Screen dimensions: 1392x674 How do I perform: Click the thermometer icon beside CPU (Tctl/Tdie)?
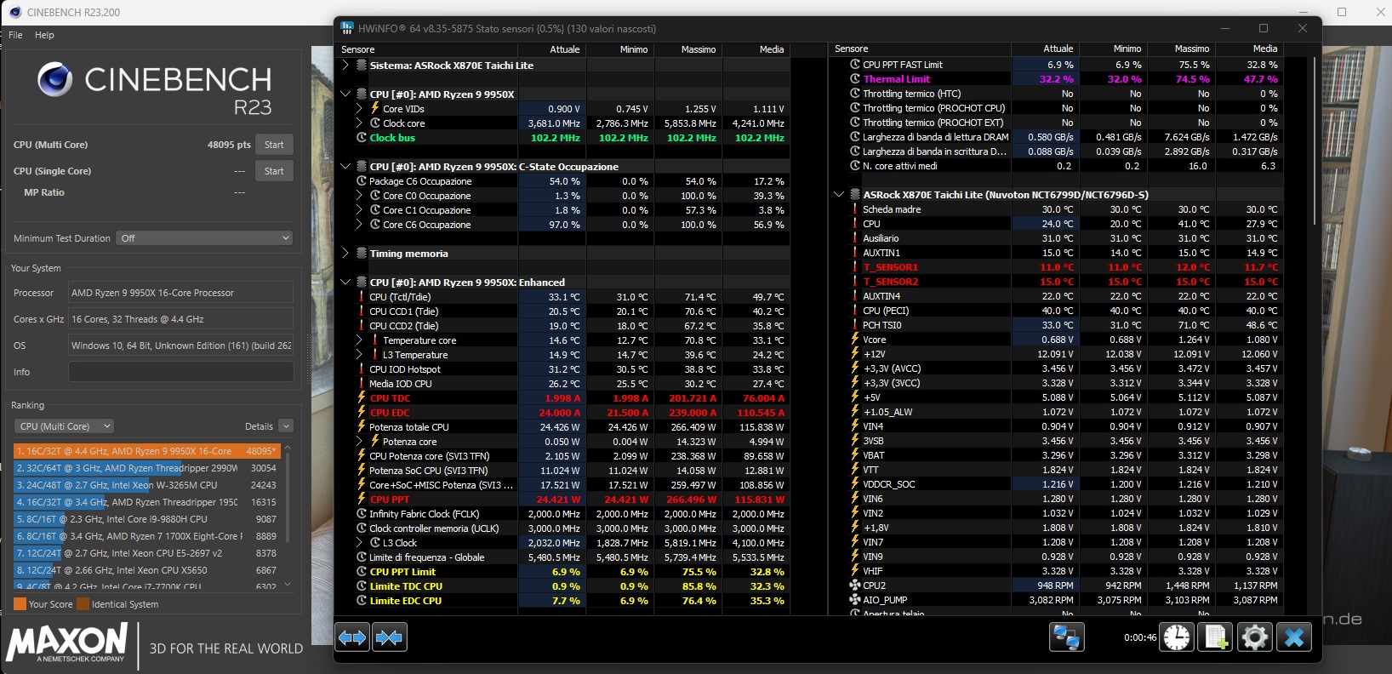pos(362,297)
